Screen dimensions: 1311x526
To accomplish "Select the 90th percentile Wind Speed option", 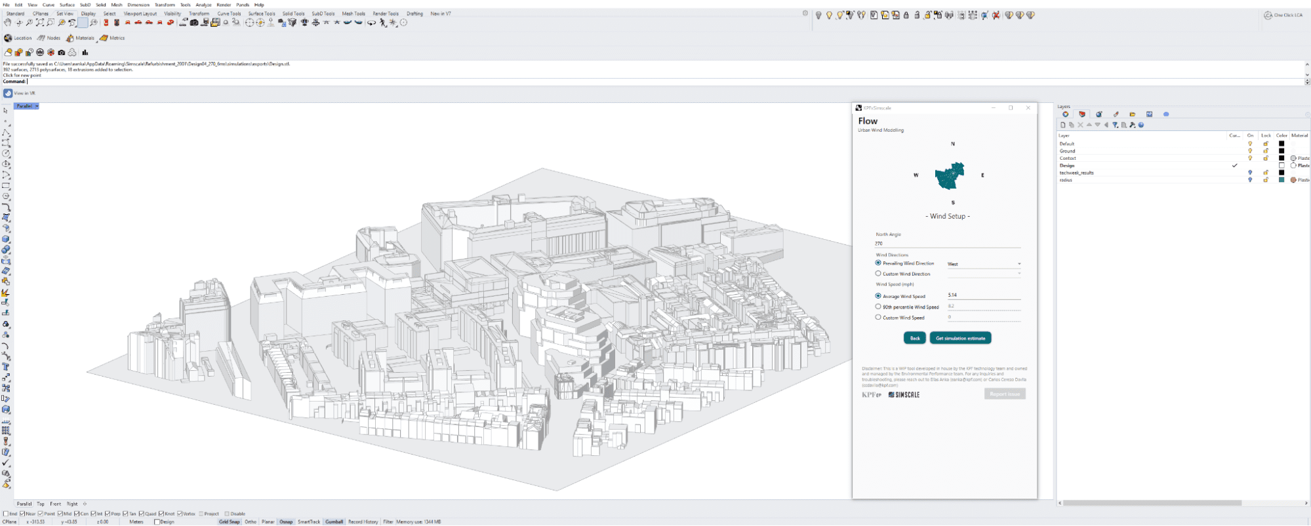I will tap(878, 307).
